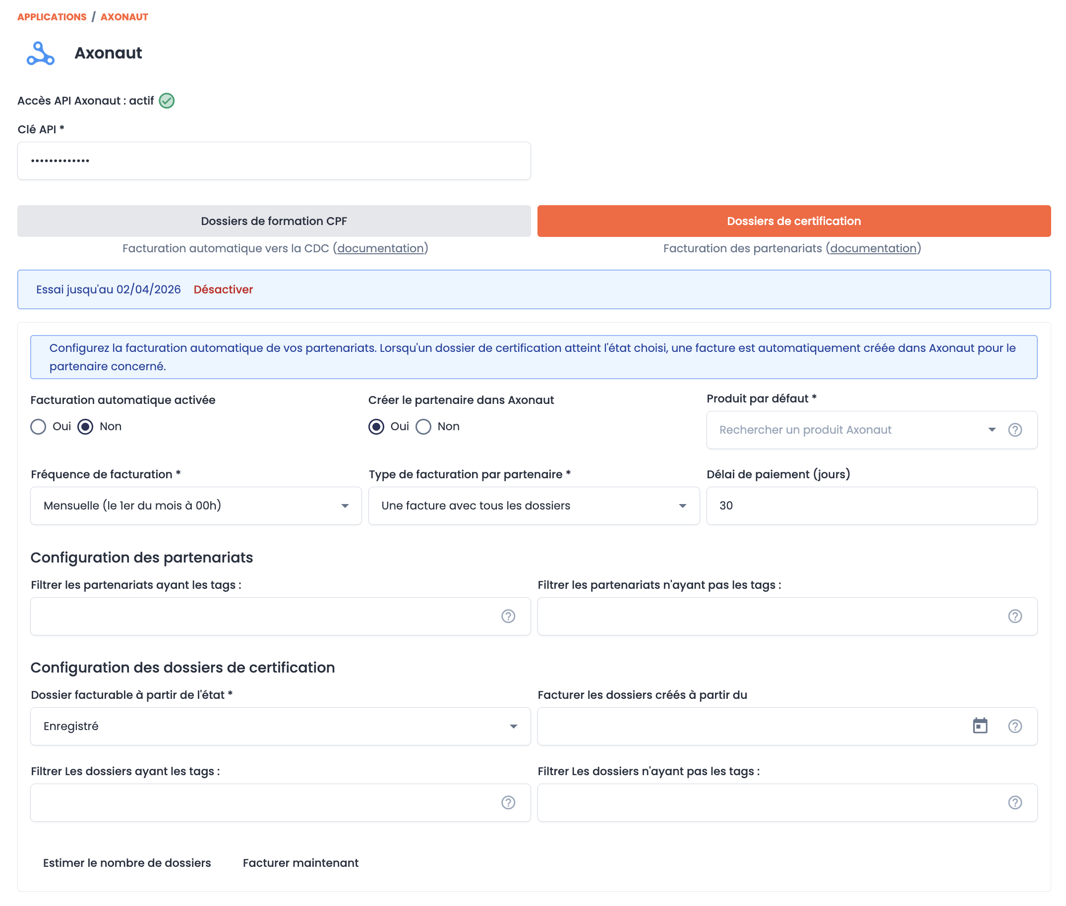Expand Type de facturation par partenaire dropdown
1066x906 pixels.
coord(533,506)
